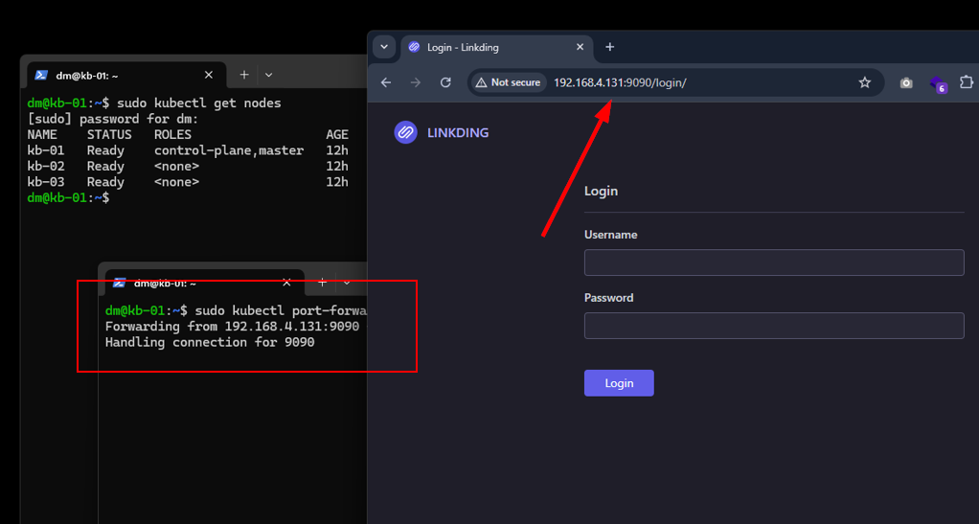Viewport: 979px width, 524px height.
Task: Click the Not secure site info chip
Action: click(507, 82)
